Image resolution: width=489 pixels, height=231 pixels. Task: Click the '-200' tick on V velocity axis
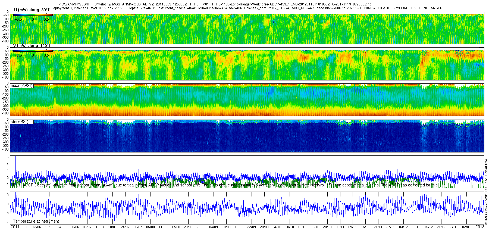tap(5, 62)
